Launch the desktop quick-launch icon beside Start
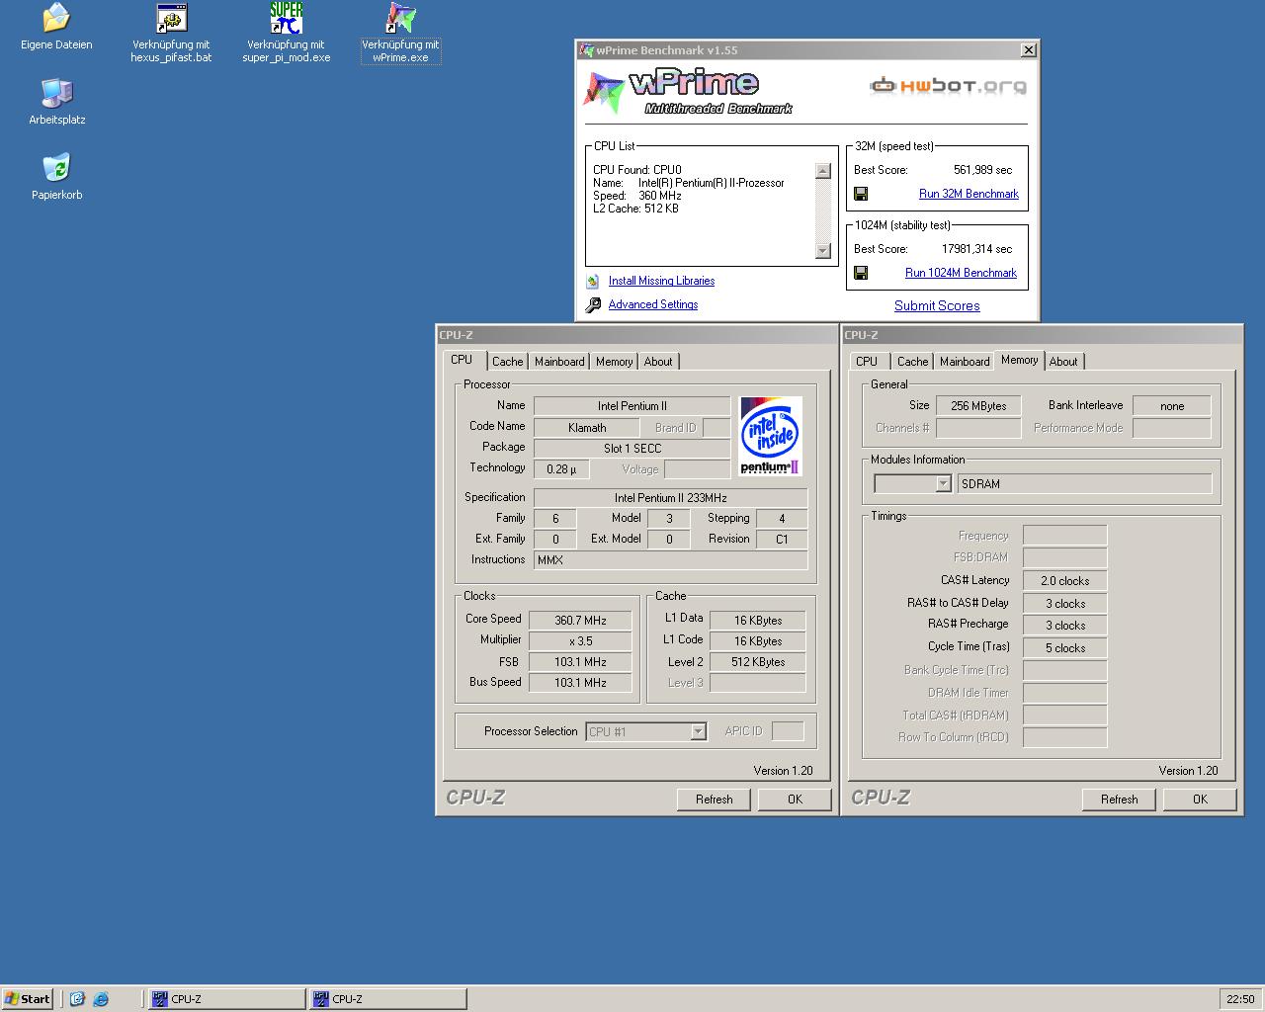1265x1012 pixels. coord(77,999)
